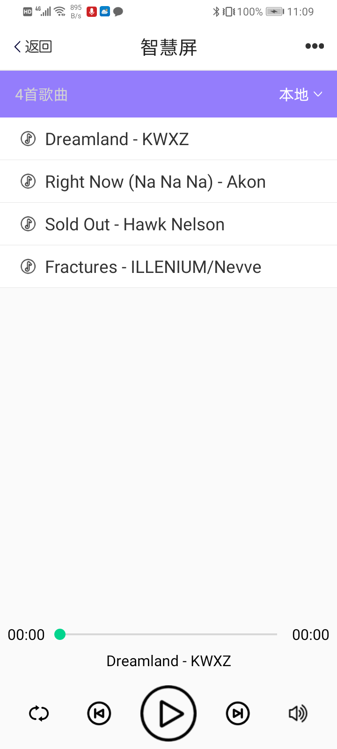The height and width of the screenshot is (749, 337).
Task: Skip to the previous track
Action: [x=99, y=713]
